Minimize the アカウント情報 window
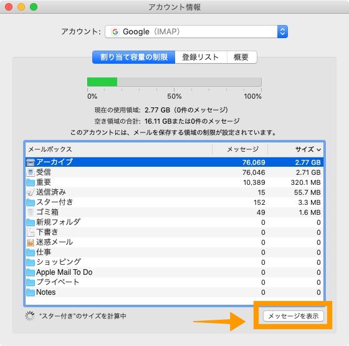The image size is (349, 346). [21, 7]
